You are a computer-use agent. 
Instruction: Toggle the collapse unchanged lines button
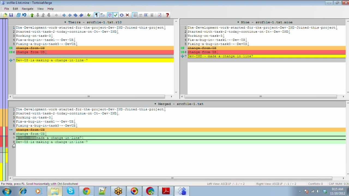tap(110, 15)
